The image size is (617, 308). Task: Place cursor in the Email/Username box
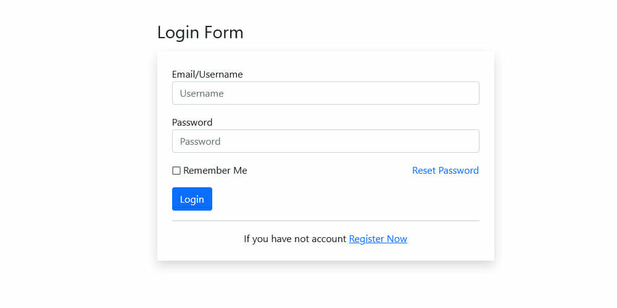pos(325,94)
